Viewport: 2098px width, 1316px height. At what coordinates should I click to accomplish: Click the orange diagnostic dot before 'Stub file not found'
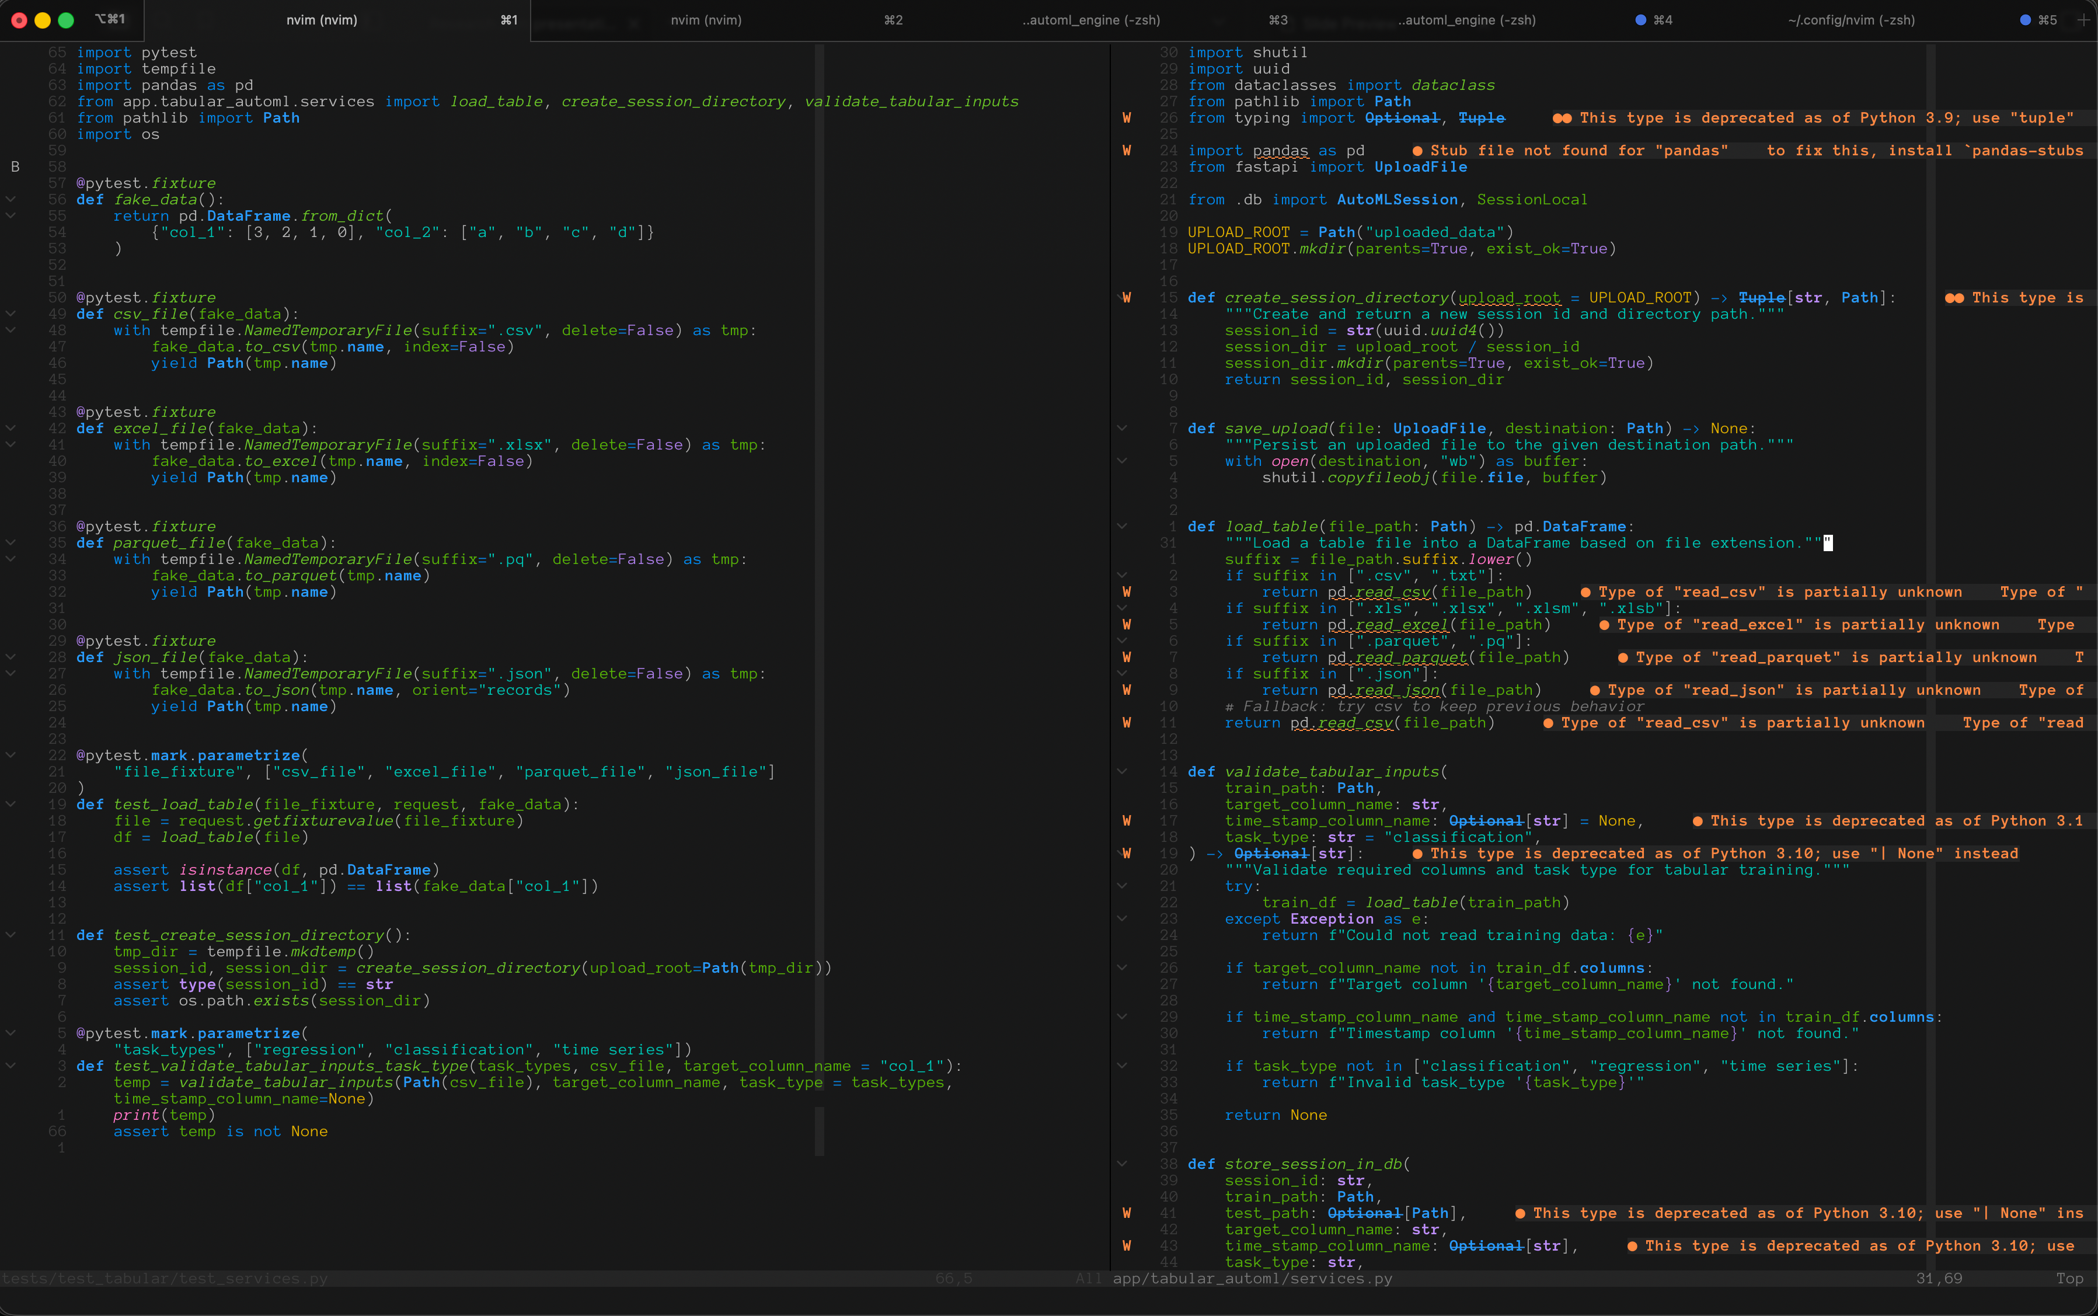click(1417, 151)
